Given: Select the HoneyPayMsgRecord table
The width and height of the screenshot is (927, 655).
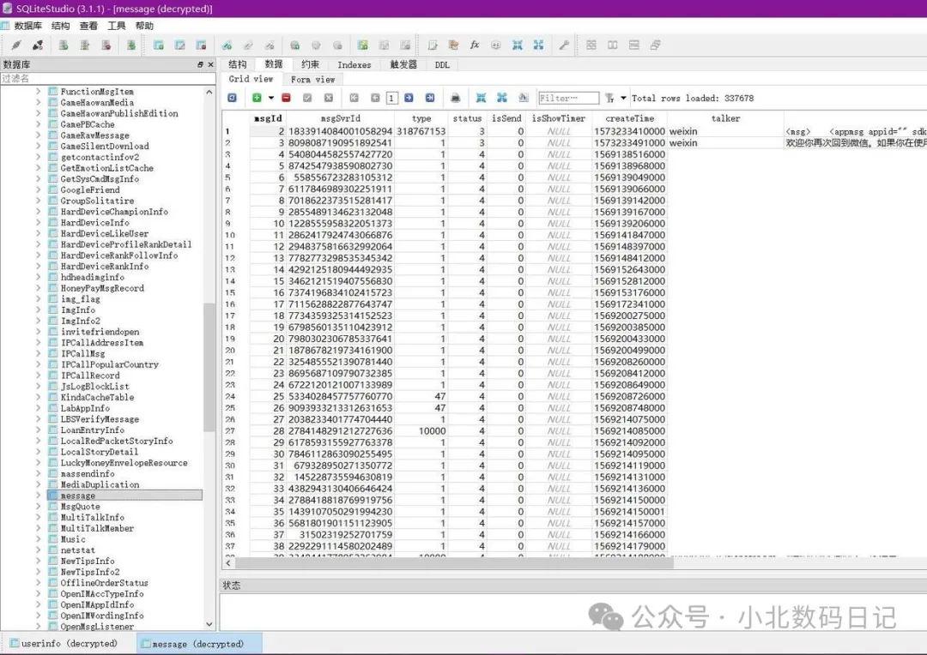Looking at the screenshot, I should (x=102, y=288).
